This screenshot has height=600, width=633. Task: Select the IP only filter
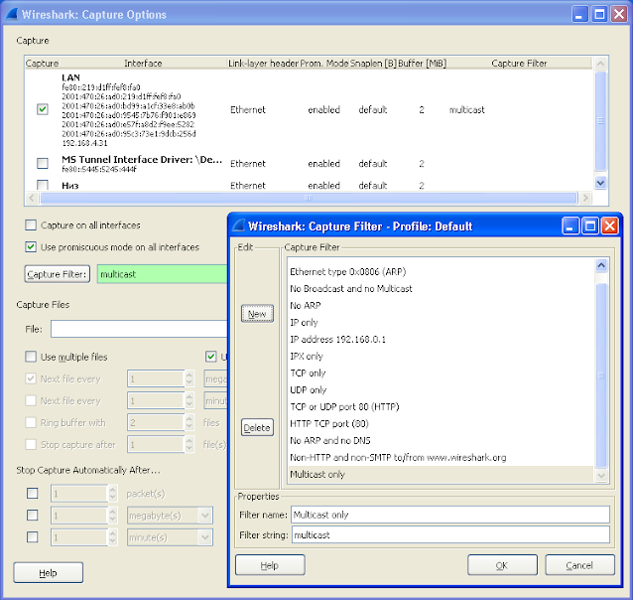(x=442, y=322)
